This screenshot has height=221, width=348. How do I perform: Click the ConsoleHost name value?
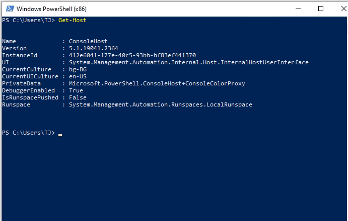88,41
